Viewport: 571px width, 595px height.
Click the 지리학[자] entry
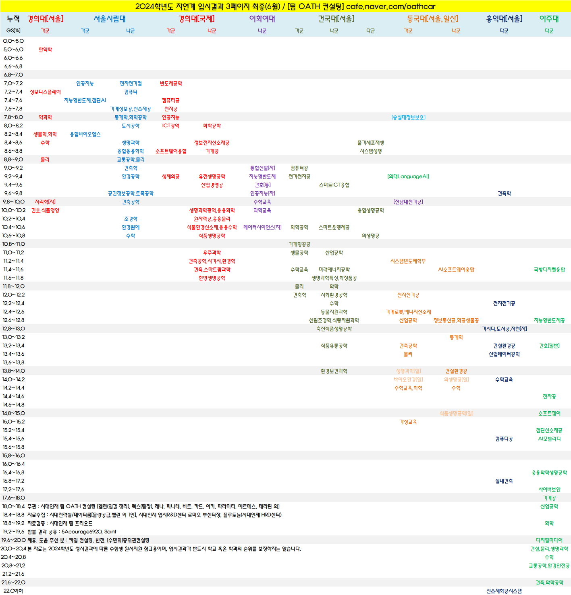pyautogui.click(x=45, y=202)
